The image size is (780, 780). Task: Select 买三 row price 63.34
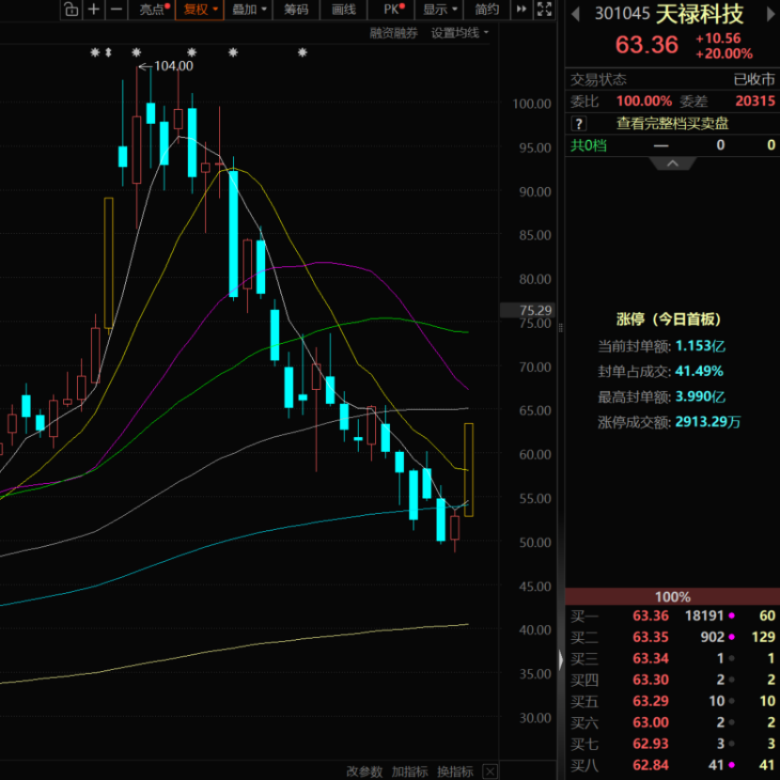650,659
